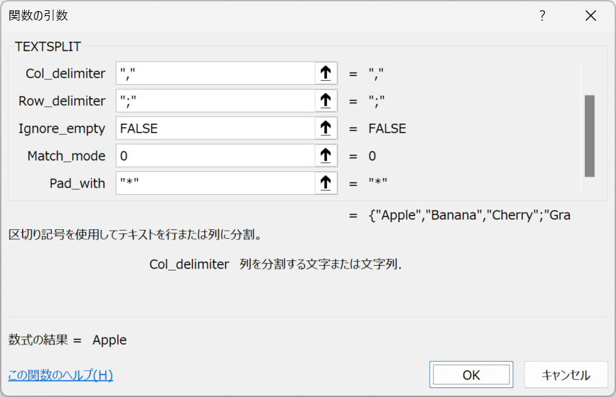Close the 関数の引数 dialog
This screenshot has width=616, height=397.
coord(590,16)
